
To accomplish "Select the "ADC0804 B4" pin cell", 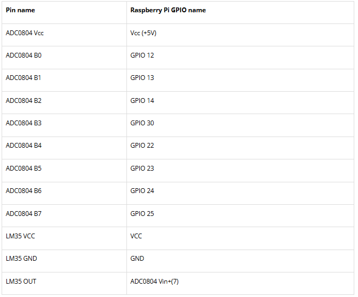I will tap(23, 146).
